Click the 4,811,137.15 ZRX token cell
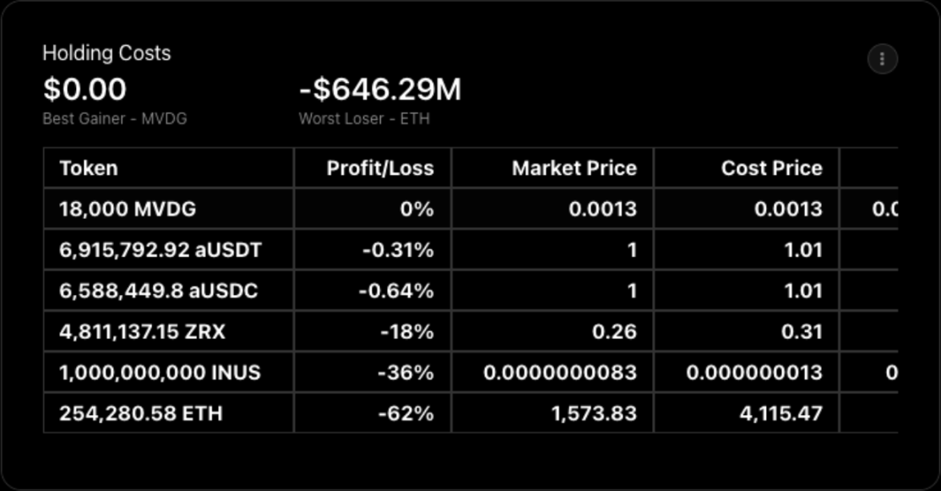 [x=142, y=331]
